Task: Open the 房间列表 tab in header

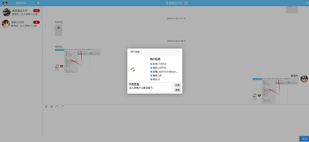Action: pos(21,3)
